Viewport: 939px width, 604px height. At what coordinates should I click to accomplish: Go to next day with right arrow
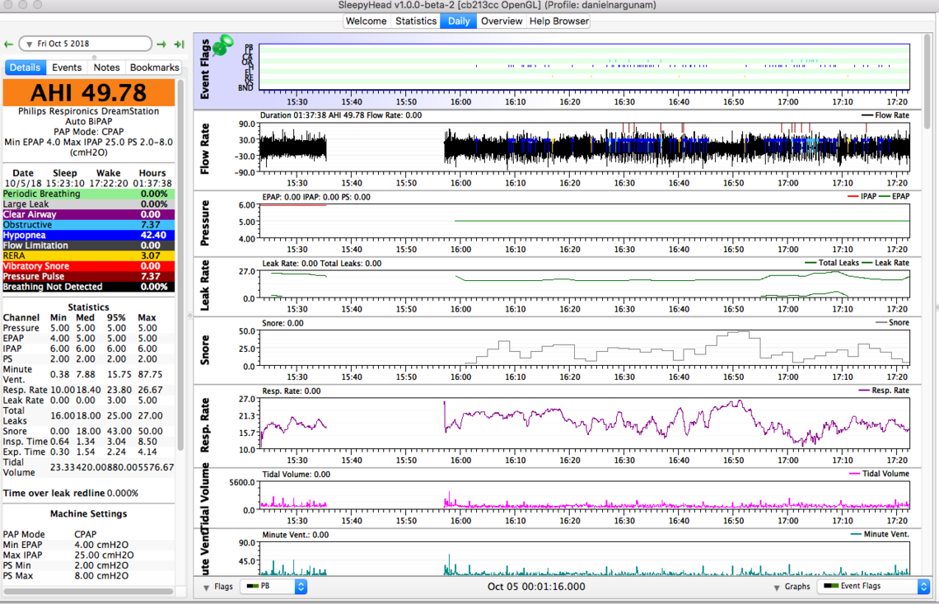pyautogui.click(x=161, y=44)
